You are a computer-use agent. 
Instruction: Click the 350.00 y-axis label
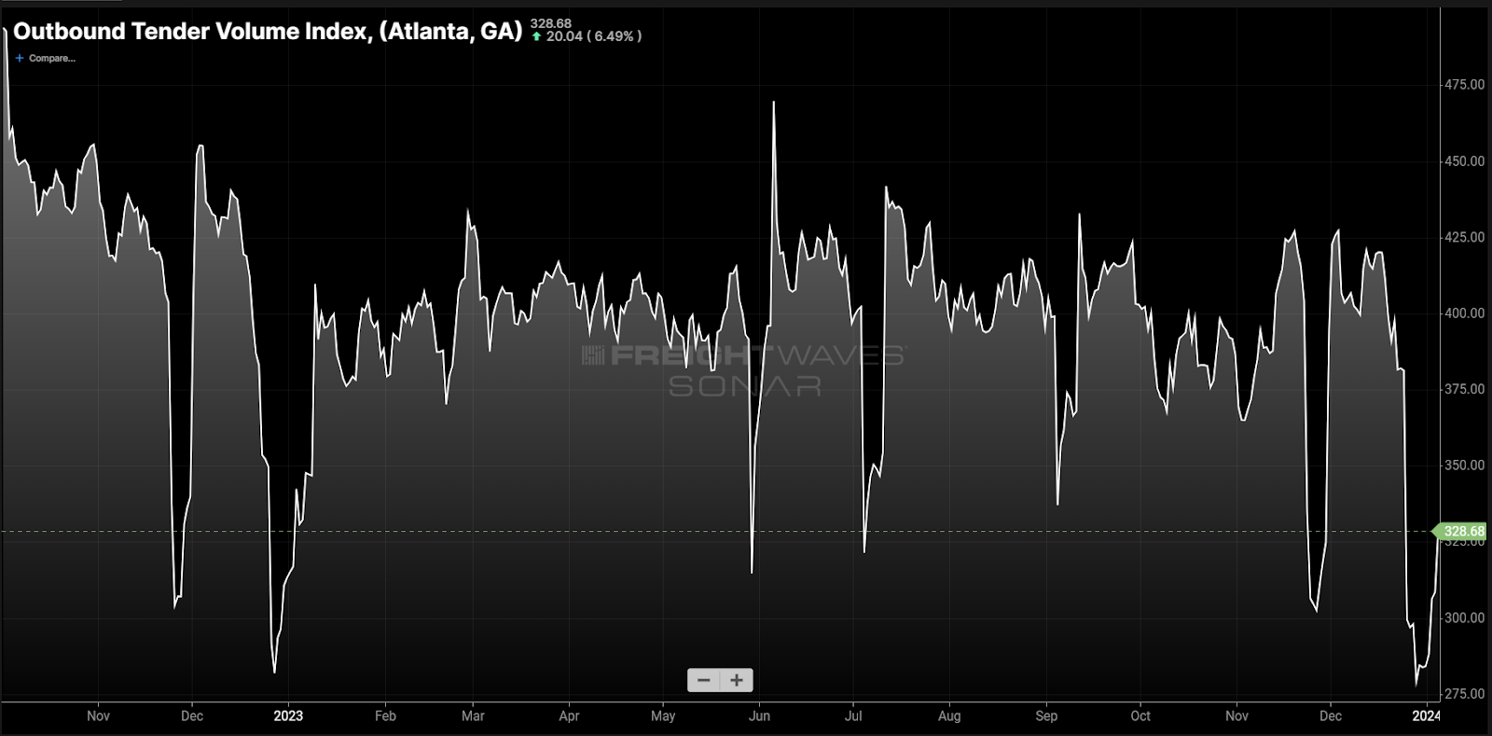[x=1464, y=465]
